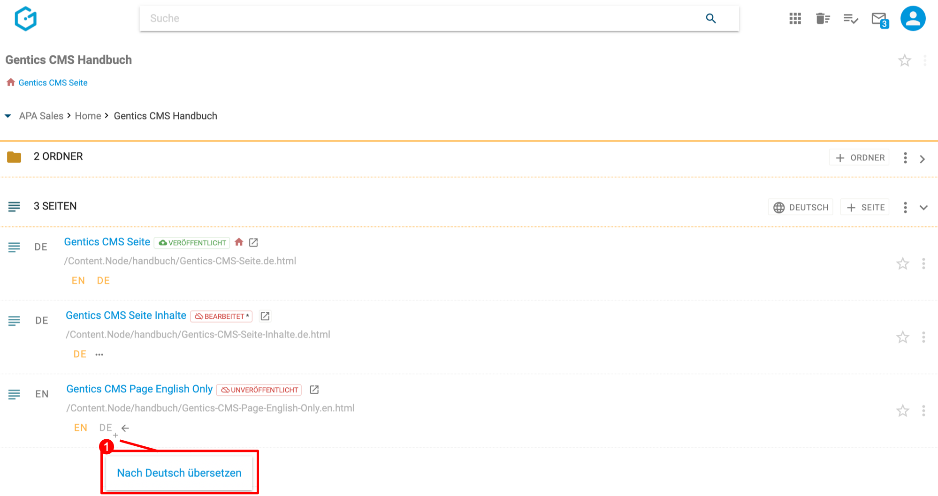938x496 pixels.
Task: Go to Home breadcrumb
Action: tap(88, 116)
